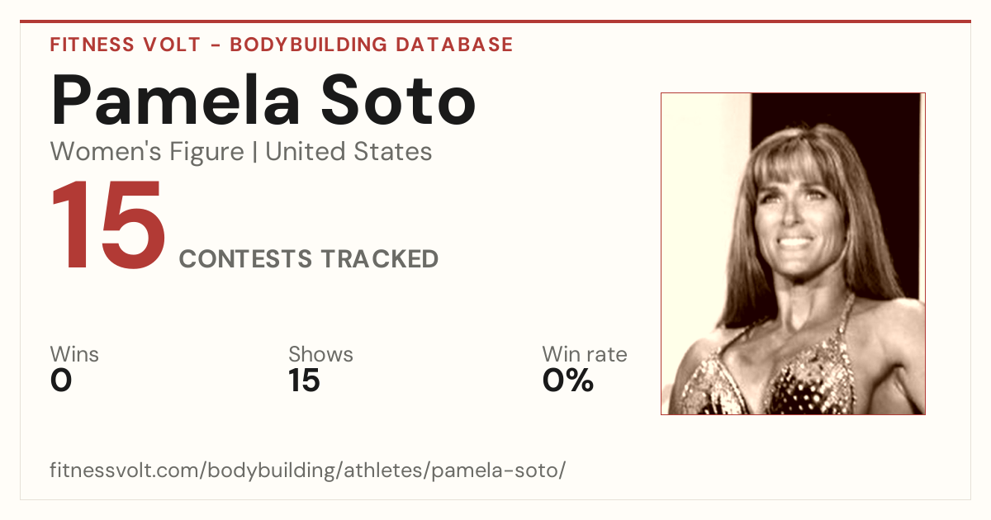Click the surname "Soto" in heading
The image size is (991, 520).
pyautogui.click(x=401, y=100)
